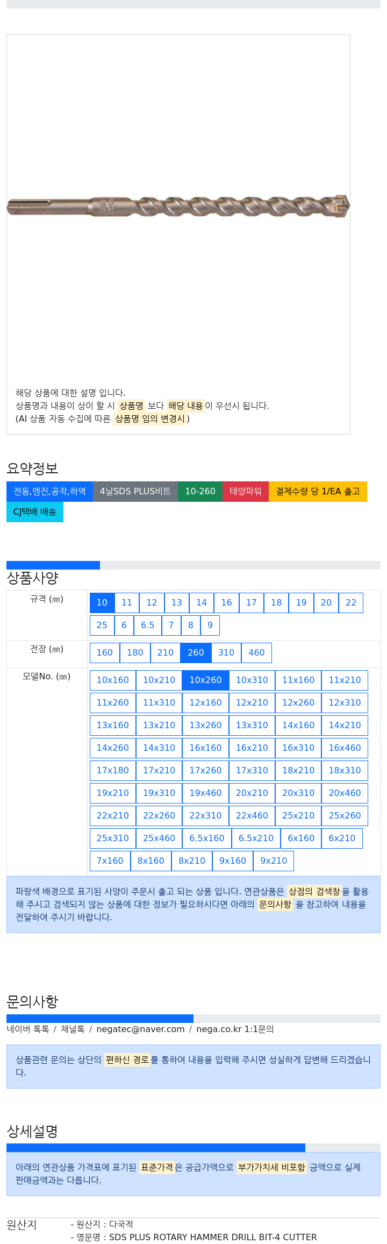Click the 태양파워 brand tag
Screen dimensions: 387x1244
tap(246, 491)
